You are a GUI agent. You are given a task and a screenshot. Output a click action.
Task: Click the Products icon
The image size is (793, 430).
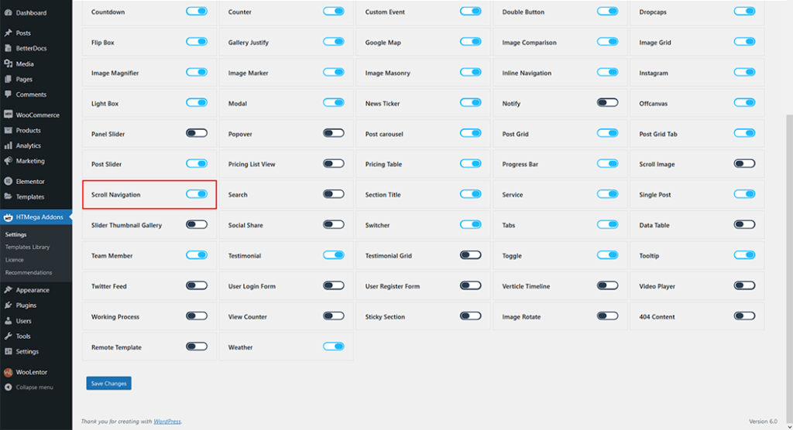pyautogui.click(x=8, y=130)
